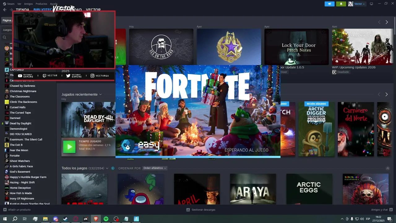The width and height of the screenshot is (396, 223).
Task: Click the library search magnifier icon
Action: coord(4,37)
